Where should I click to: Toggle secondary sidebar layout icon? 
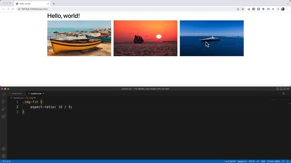pyautogui.click(x=284, y=89)
